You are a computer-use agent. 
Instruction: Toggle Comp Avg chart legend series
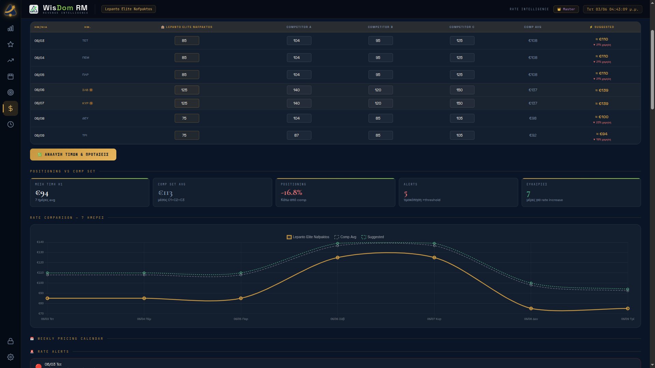point(345,237)
